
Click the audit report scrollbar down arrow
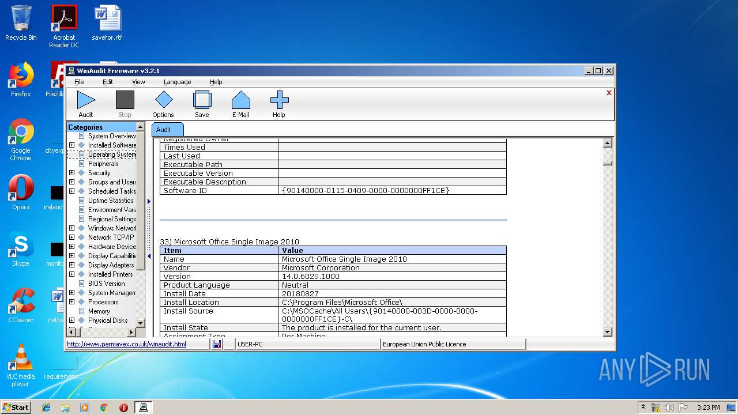(x=607, y=332)
